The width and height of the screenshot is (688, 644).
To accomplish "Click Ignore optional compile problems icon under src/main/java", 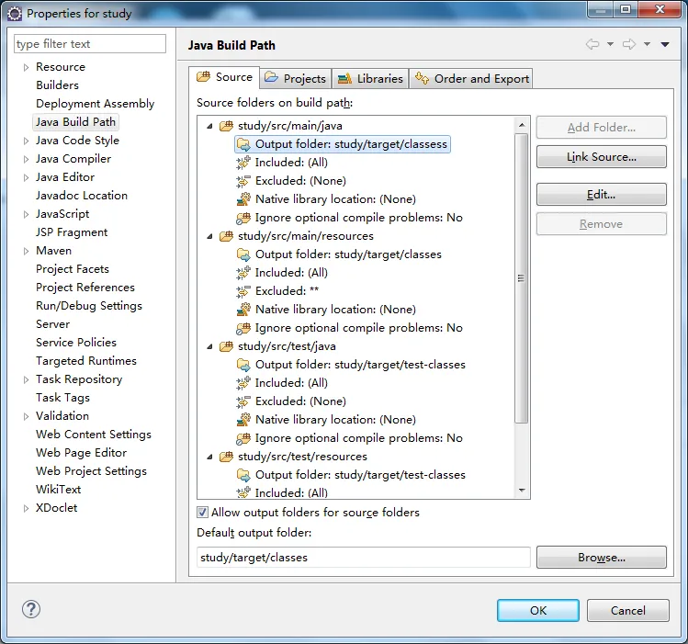I will [x=243, y=218].
